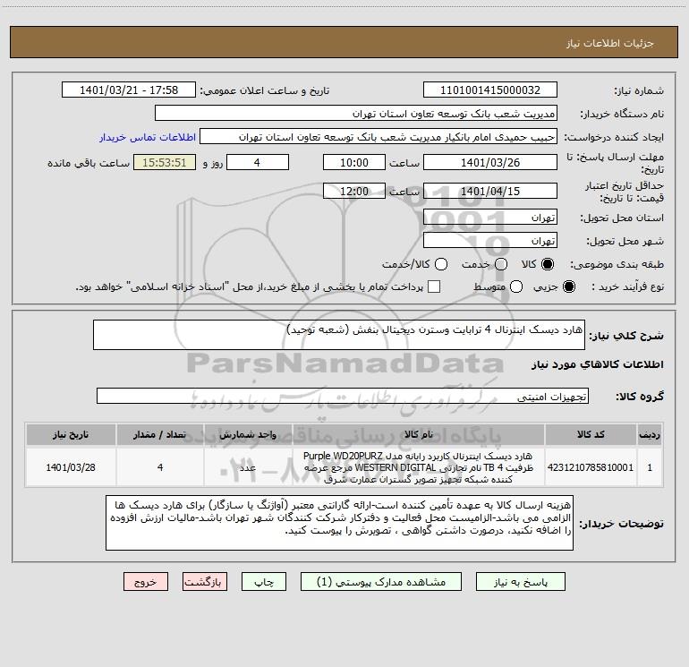Click the توضیحات خریدار text area
This screenshot has height=667, width=689.
pyautogui.click(x=339, y=523)
